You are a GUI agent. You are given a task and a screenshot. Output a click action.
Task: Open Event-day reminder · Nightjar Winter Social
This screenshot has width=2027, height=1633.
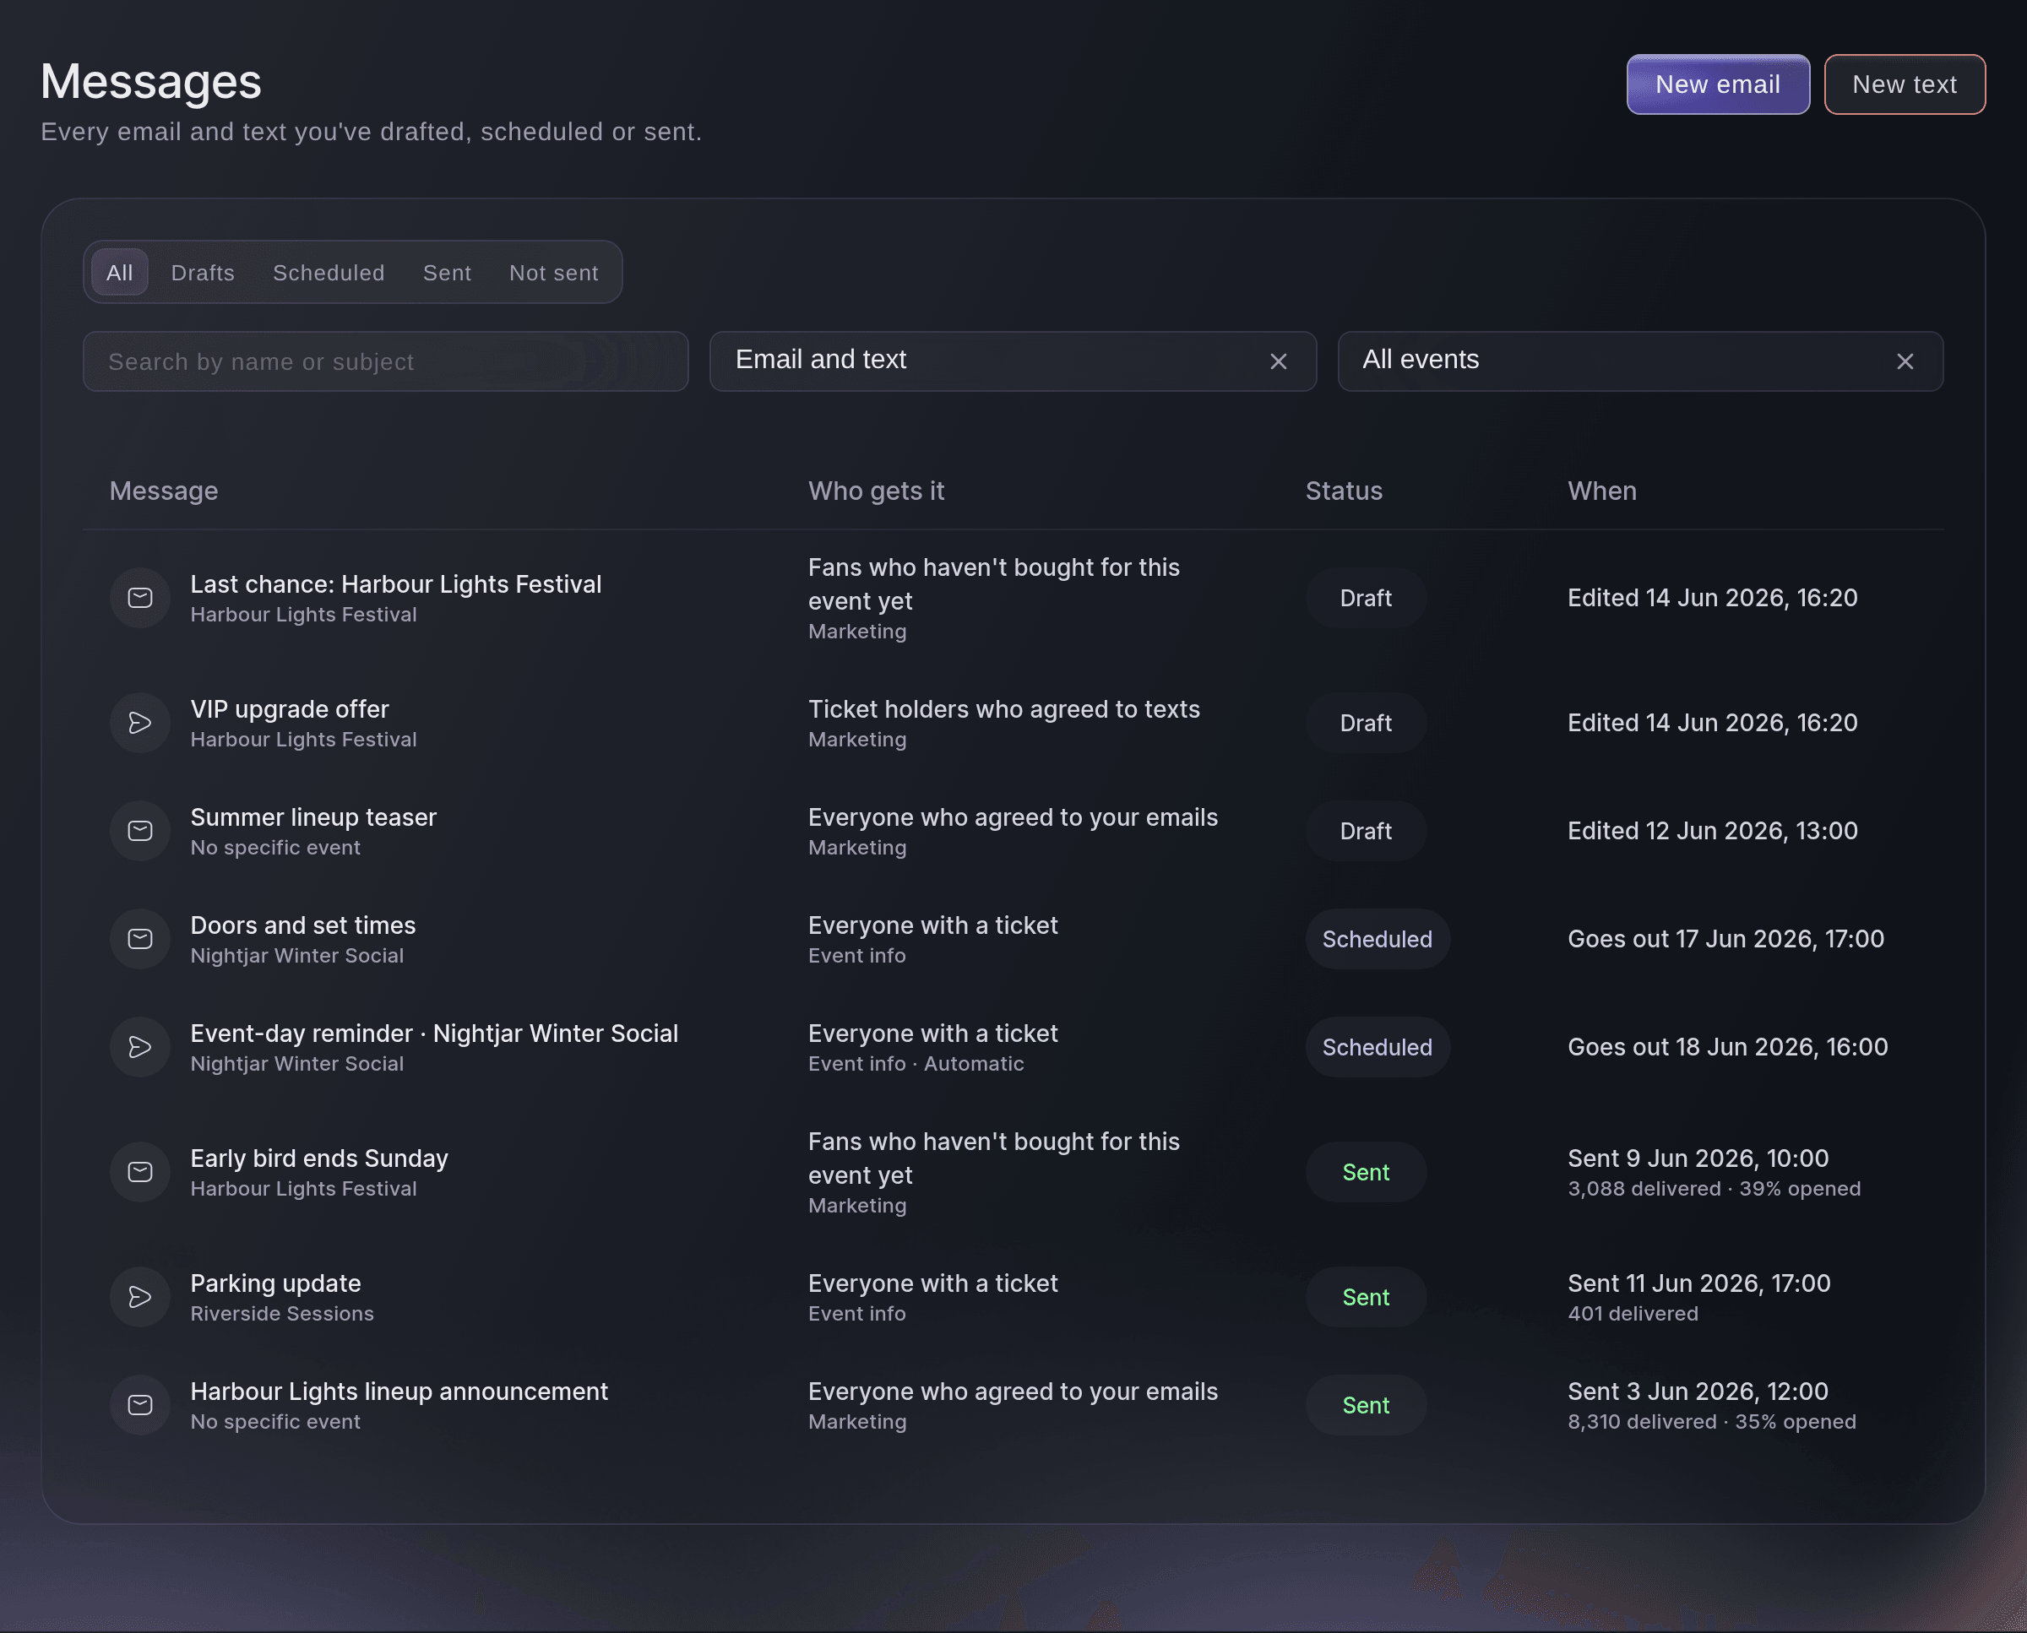(434, 1034)
